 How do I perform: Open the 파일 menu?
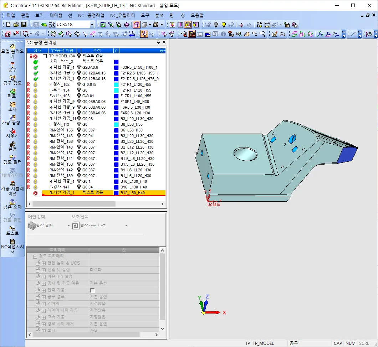(x=11, y=15)
